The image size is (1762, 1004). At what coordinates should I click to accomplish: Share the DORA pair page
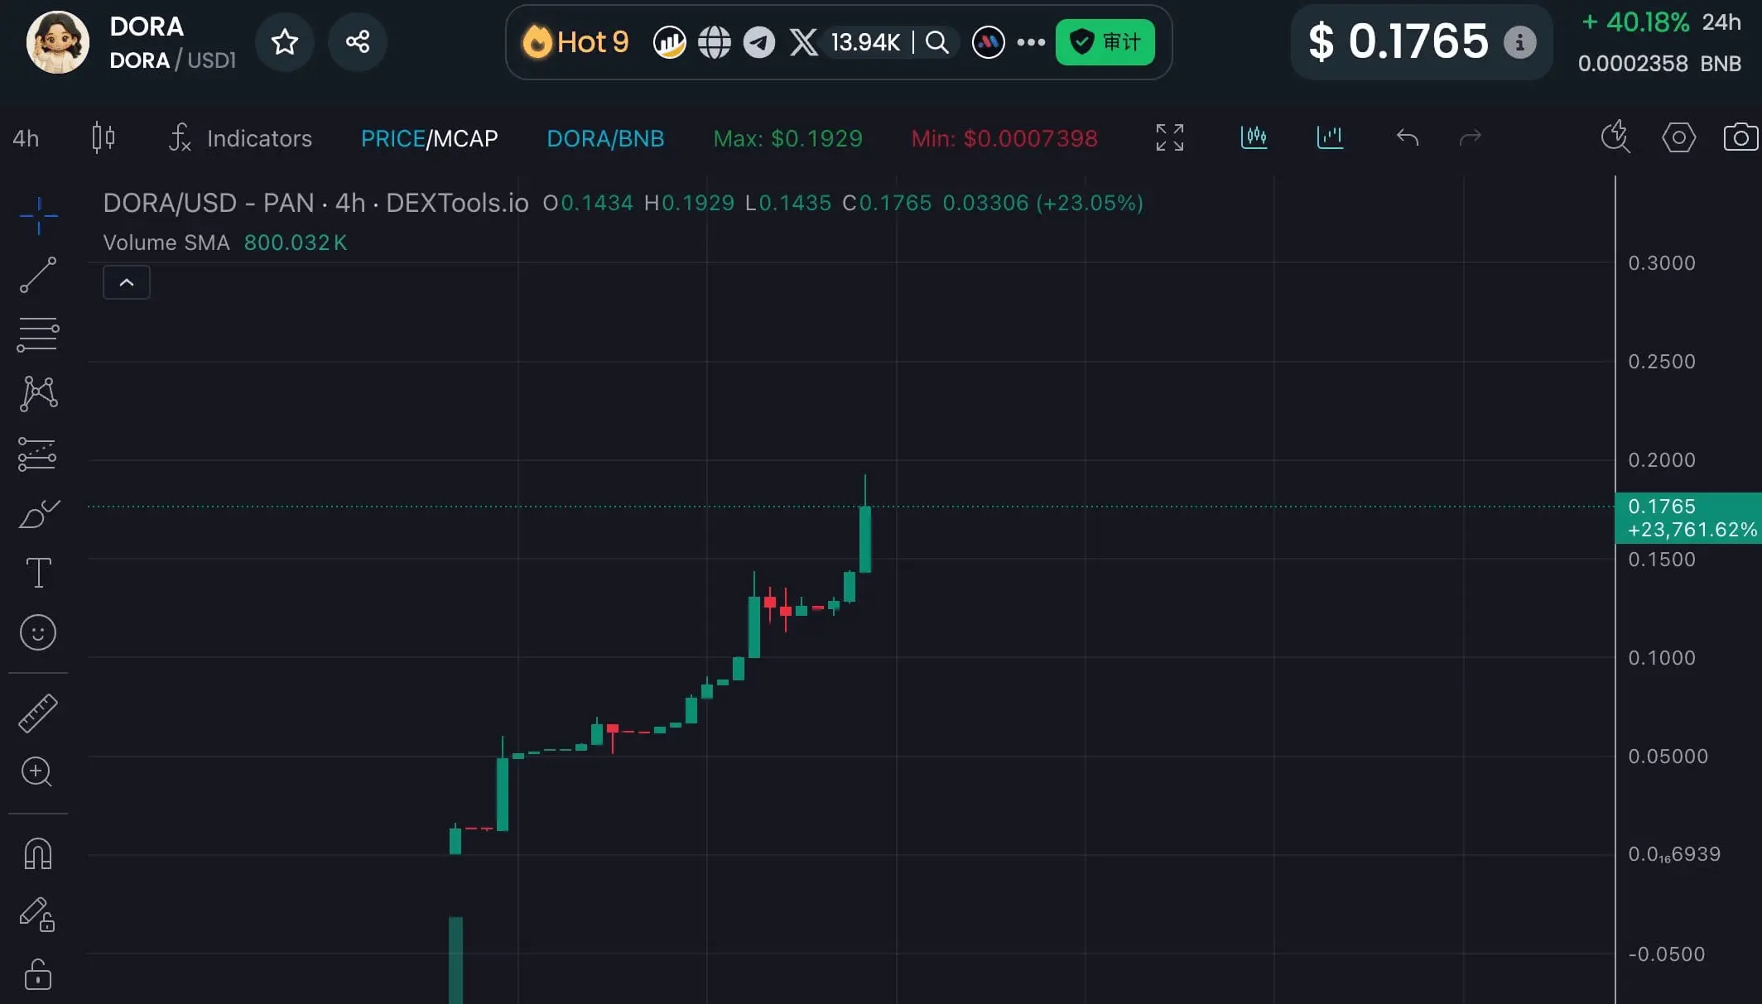358,41
